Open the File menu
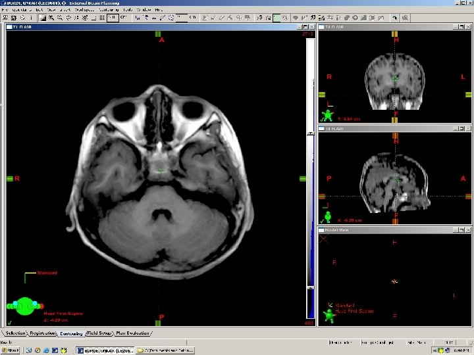 tap(5, 10)
